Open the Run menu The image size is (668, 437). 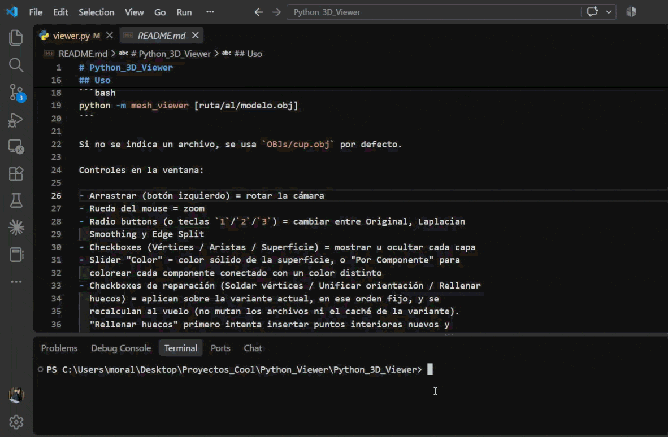[184, 12]
